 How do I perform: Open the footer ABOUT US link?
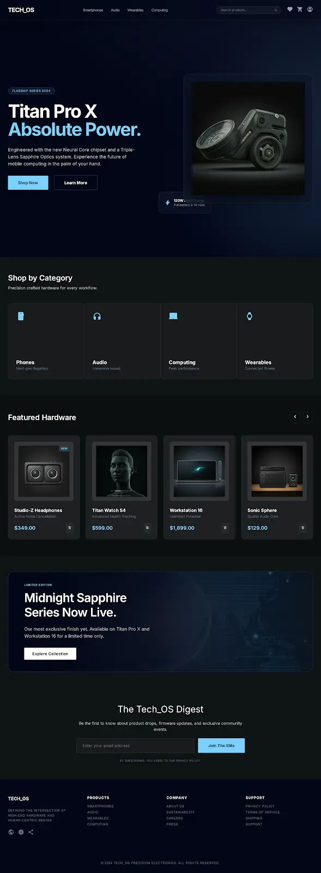(175, 806)
